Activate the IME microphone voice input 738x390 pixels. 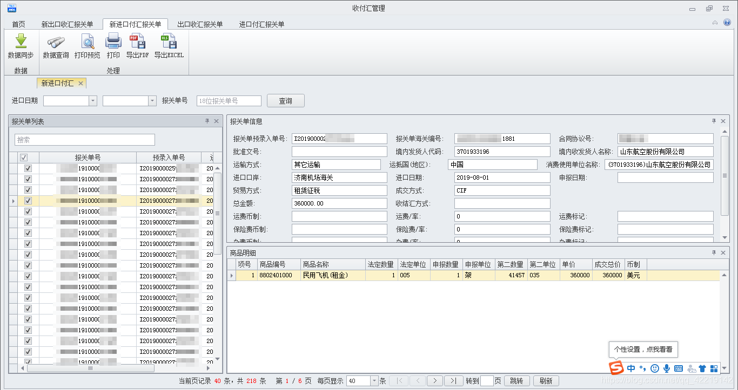[x=667, y=368]
